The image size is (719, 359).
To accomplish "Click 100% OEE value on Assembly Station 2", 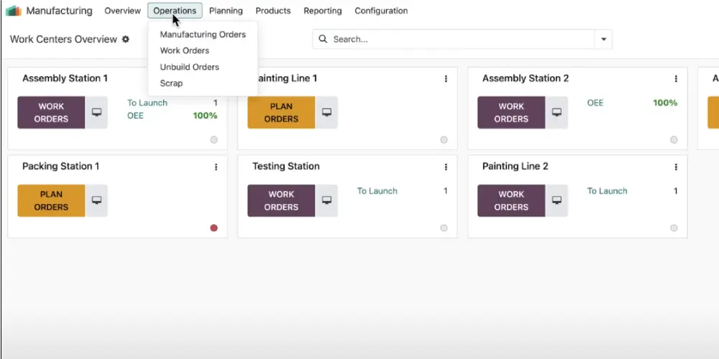I will click(x=665, y=103).
